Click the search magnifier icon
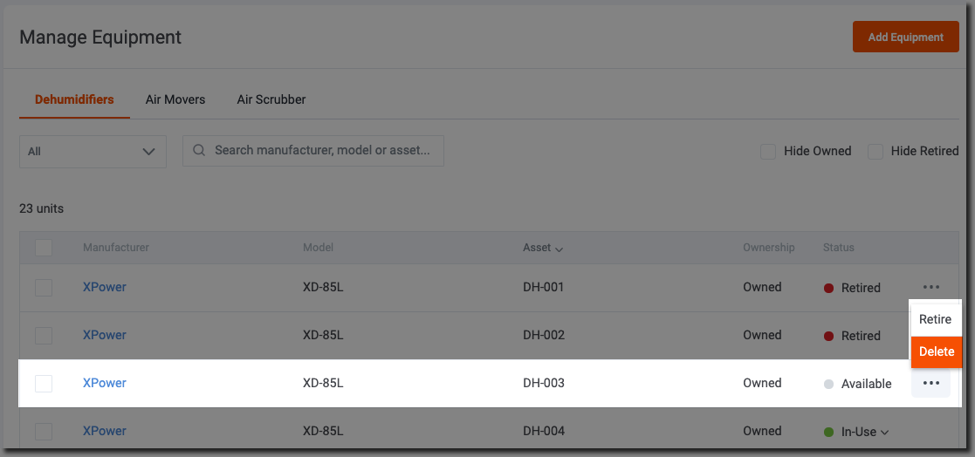This screenshot has height=457, width=975. pyautogui.click(x=199, y=150)
